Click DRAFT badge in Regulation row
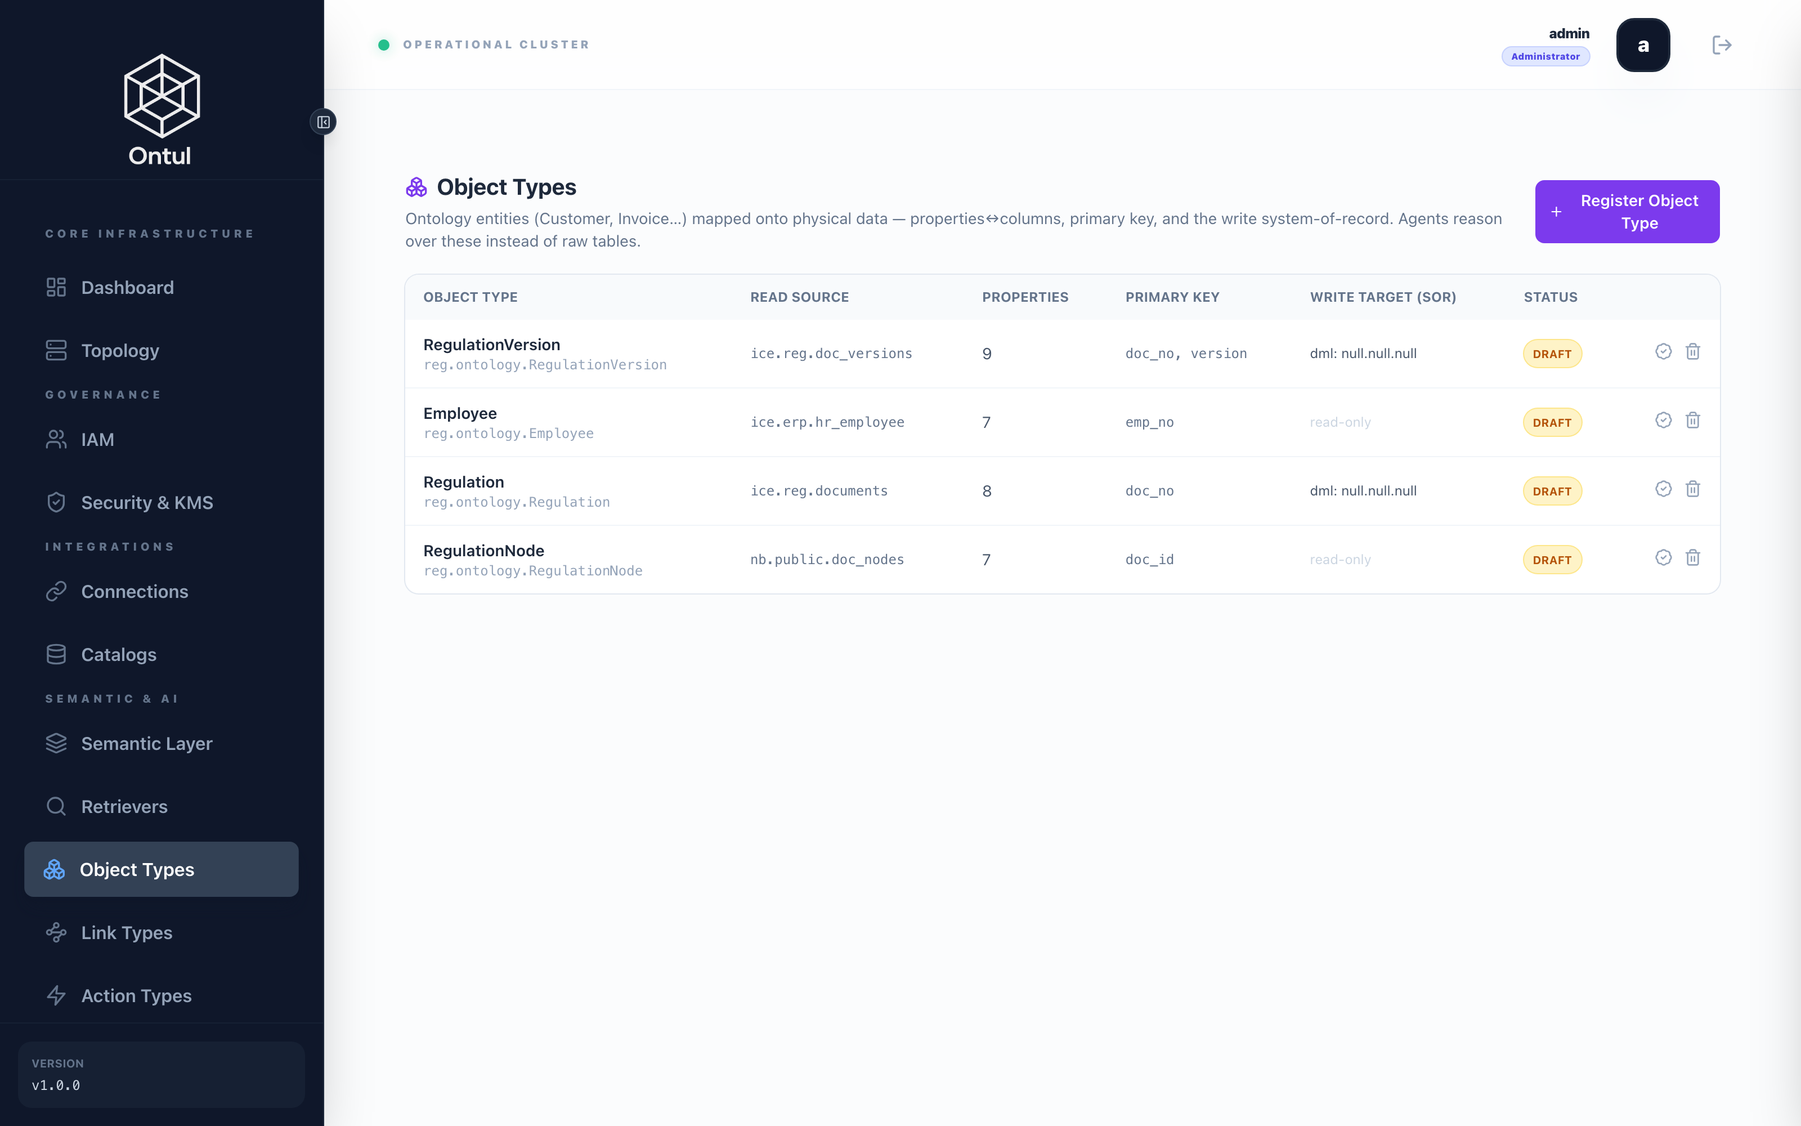1801x1126 pixels. (x=1552, y=491)
